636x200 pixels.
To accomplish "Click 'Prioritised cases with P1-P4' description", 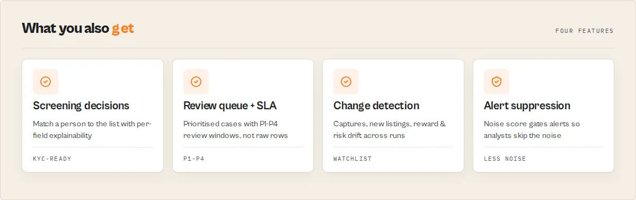I will click(236, 129).
